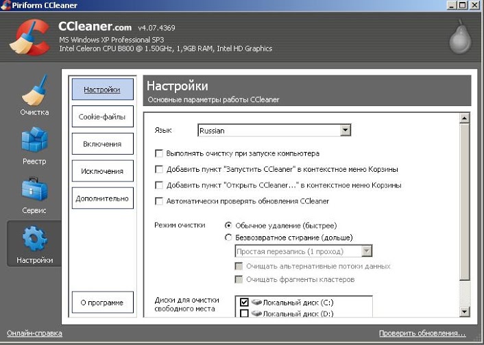
Task: Check Локальный диск (D:) checkbox
Action: (244, 314)
